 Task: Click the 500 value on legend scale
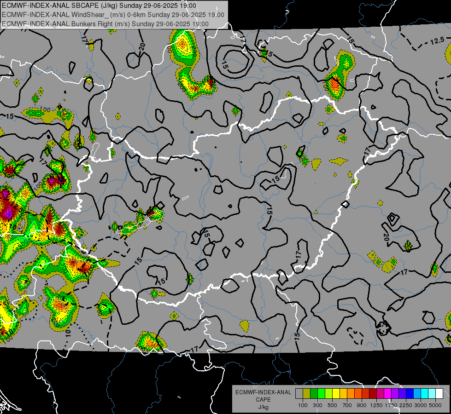point(332,405)
